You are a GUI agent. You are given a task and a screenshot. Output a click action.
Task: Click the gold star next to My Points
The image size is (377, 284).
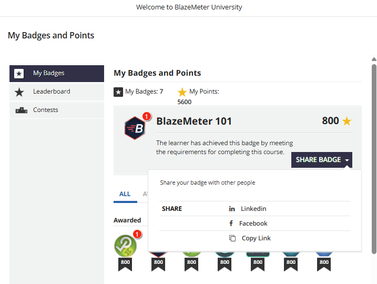coord(182,92)
